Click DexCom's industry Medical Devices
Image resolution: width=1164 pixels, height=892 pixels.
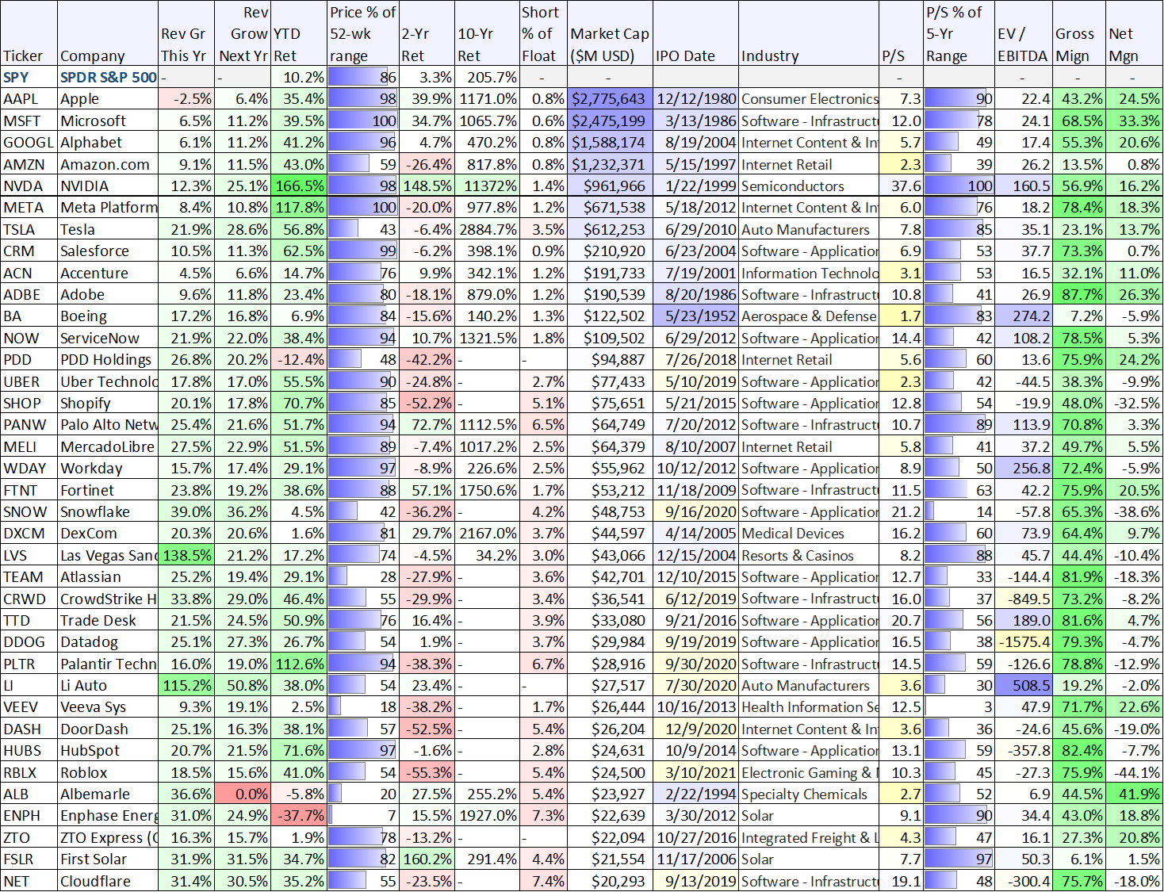[x=809, y=534]
